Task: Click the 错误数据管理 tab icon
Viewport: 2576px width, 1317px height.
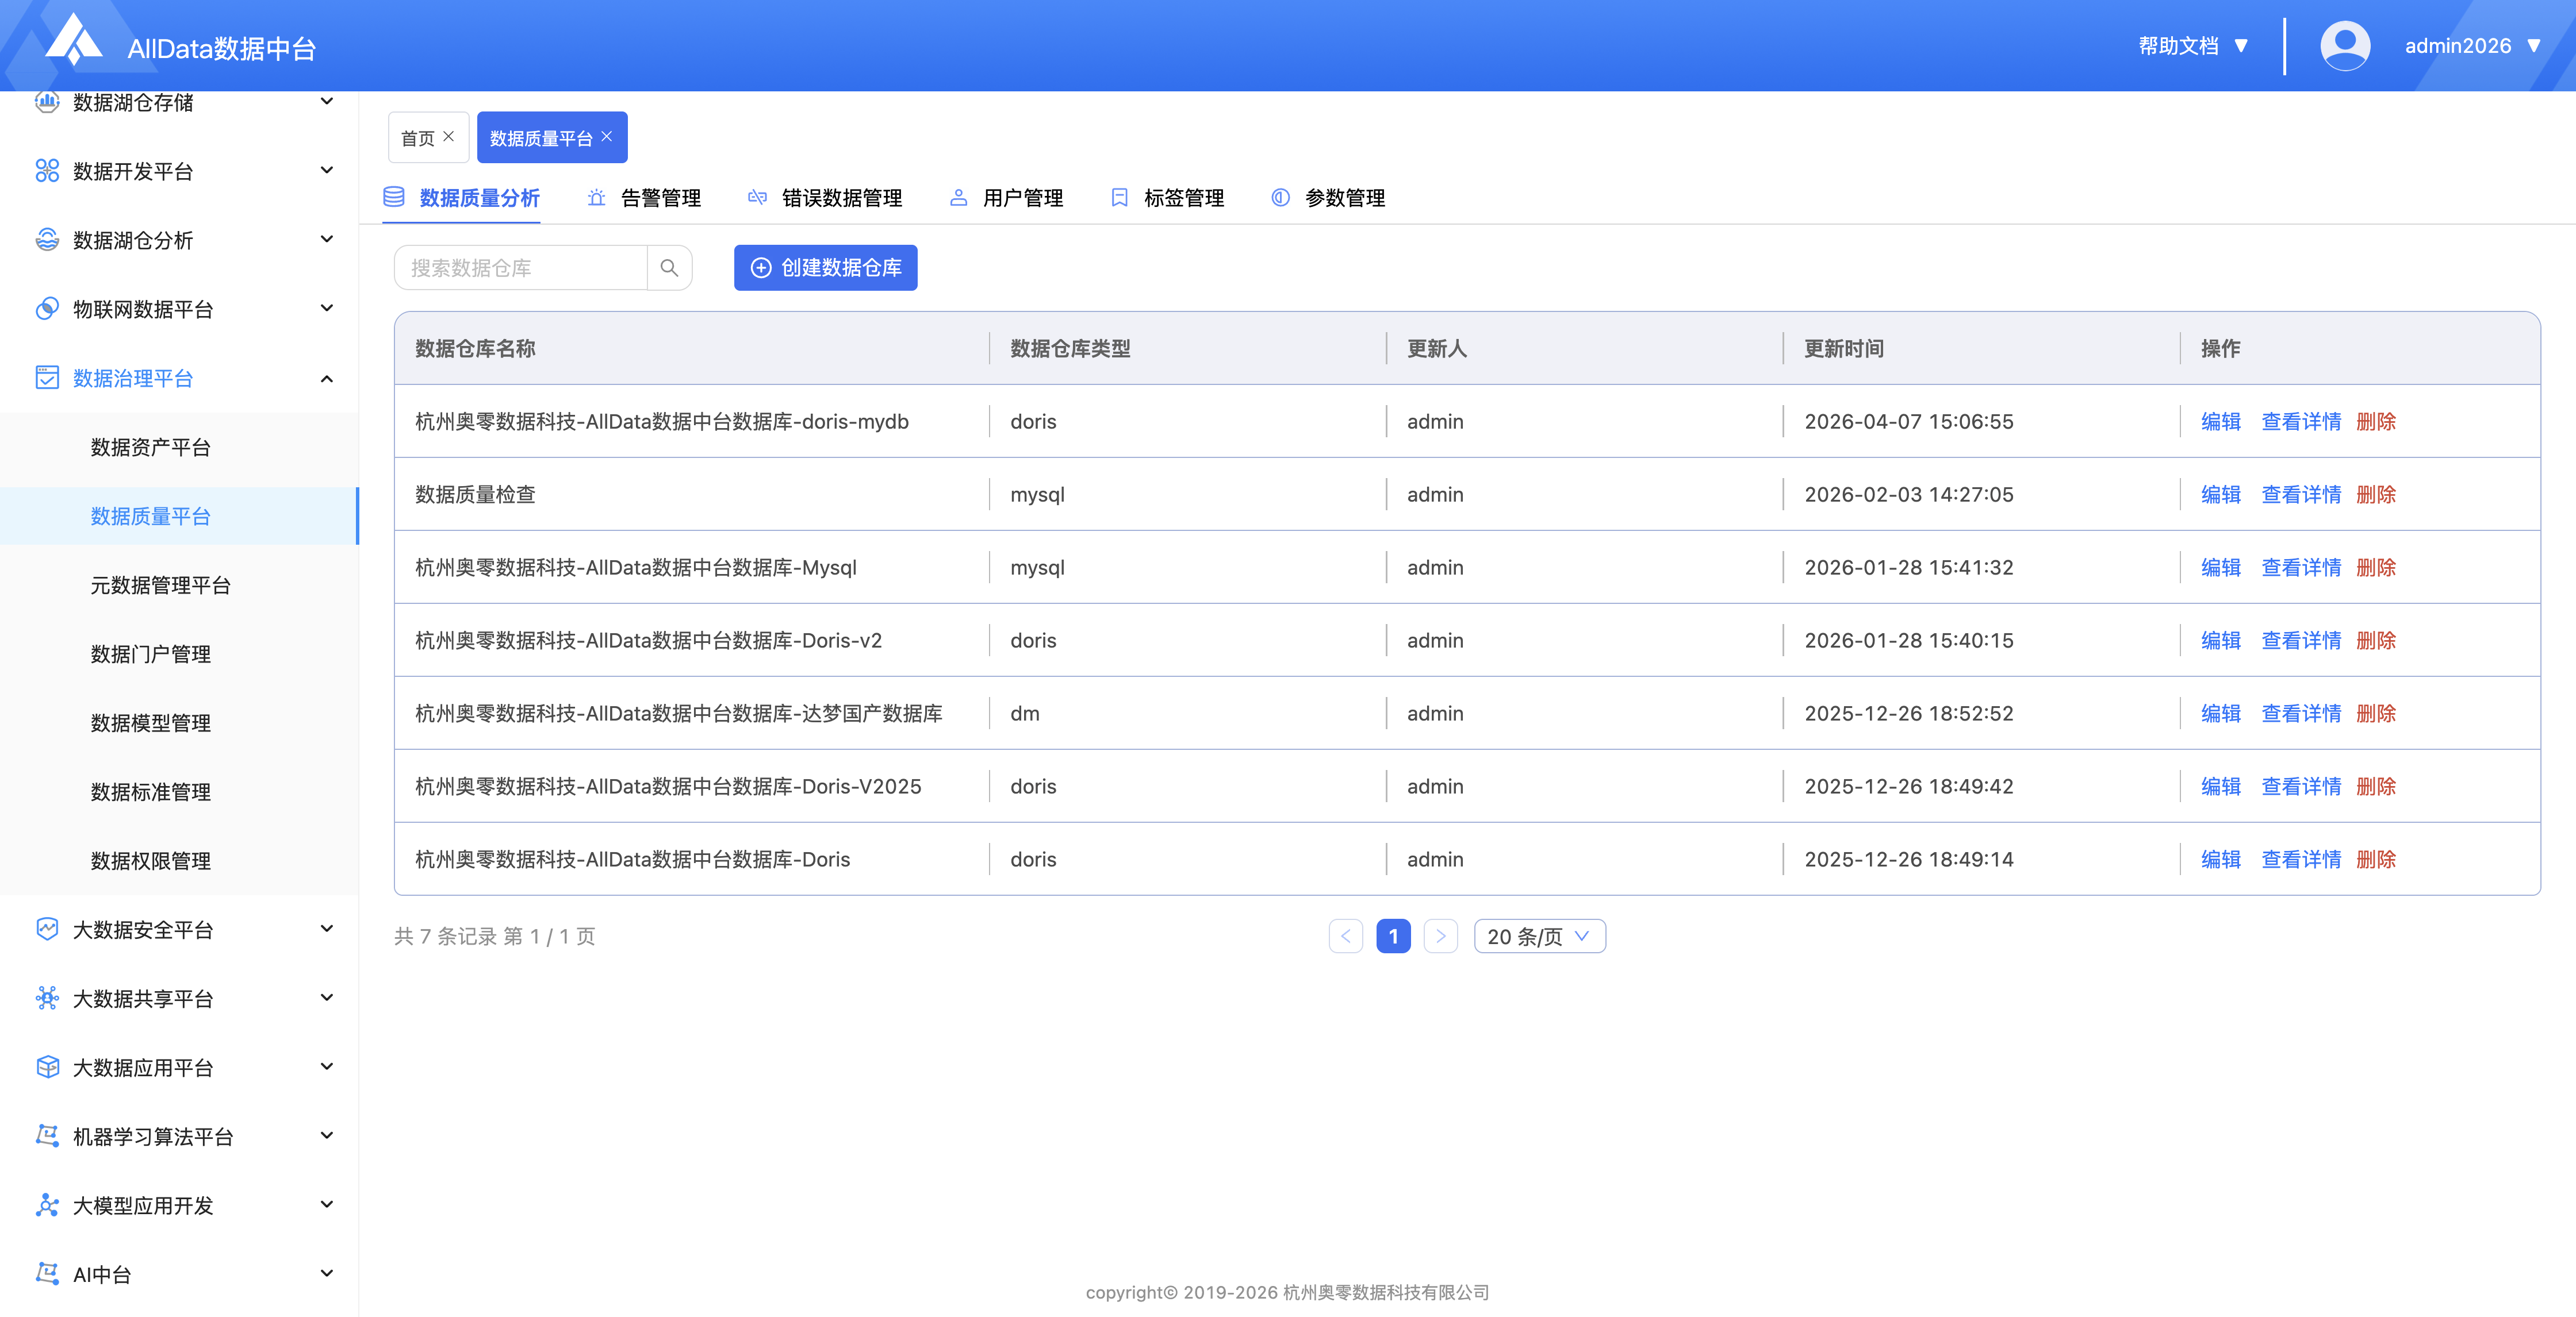Action: (x=757, y=198)
